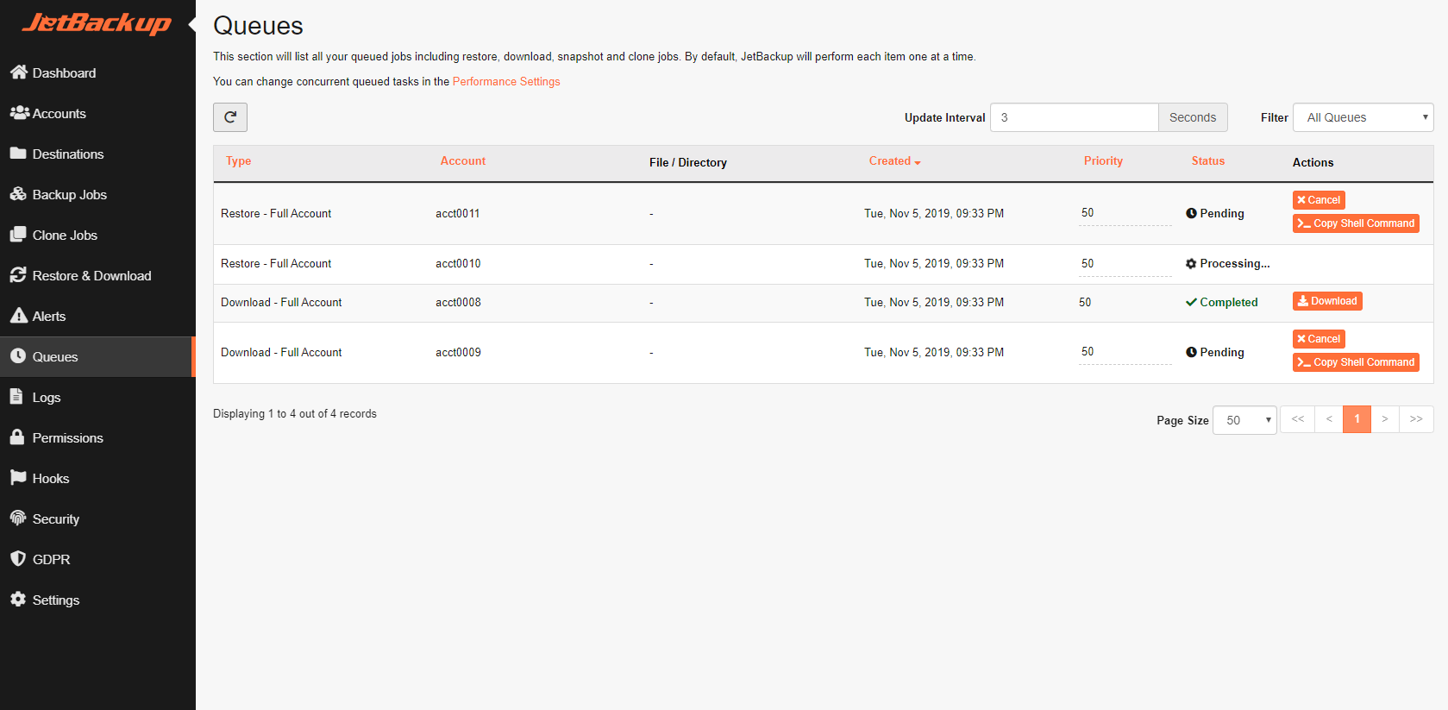Click the Queues clock icon
The image size is (1448, 710).
pyautogui.click(x=18, y=356)
